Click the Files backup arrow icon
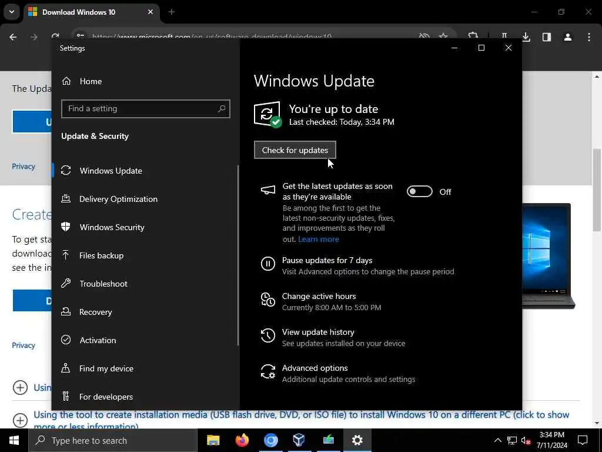 pos(66,255)
